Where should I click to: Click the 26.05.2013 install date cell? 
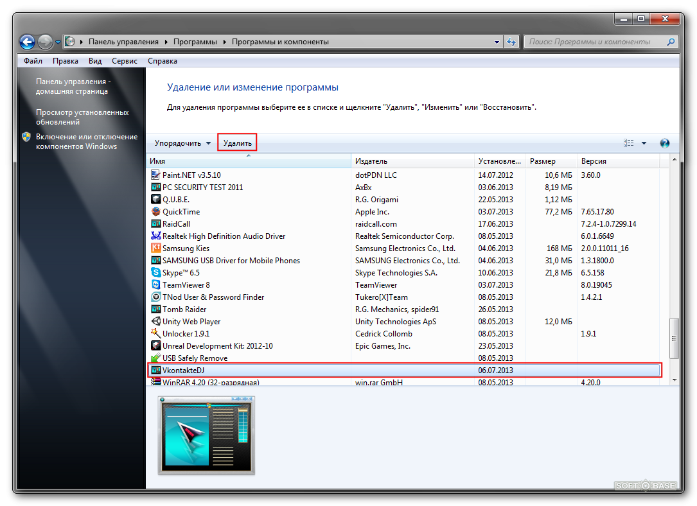click(496, 310)
